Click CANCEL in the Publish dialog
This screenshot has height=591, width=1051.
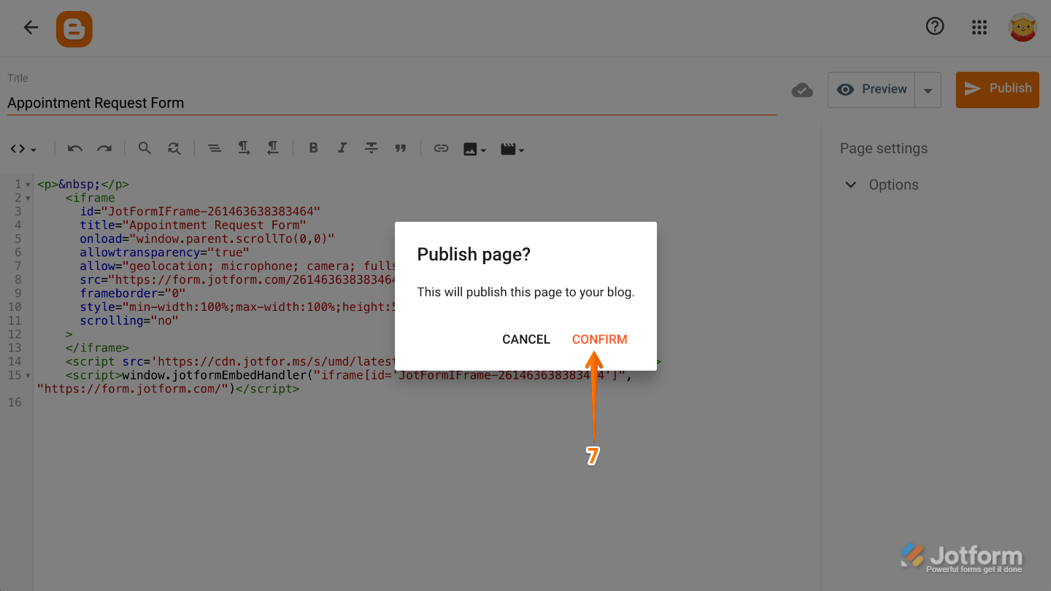(526, 339)
